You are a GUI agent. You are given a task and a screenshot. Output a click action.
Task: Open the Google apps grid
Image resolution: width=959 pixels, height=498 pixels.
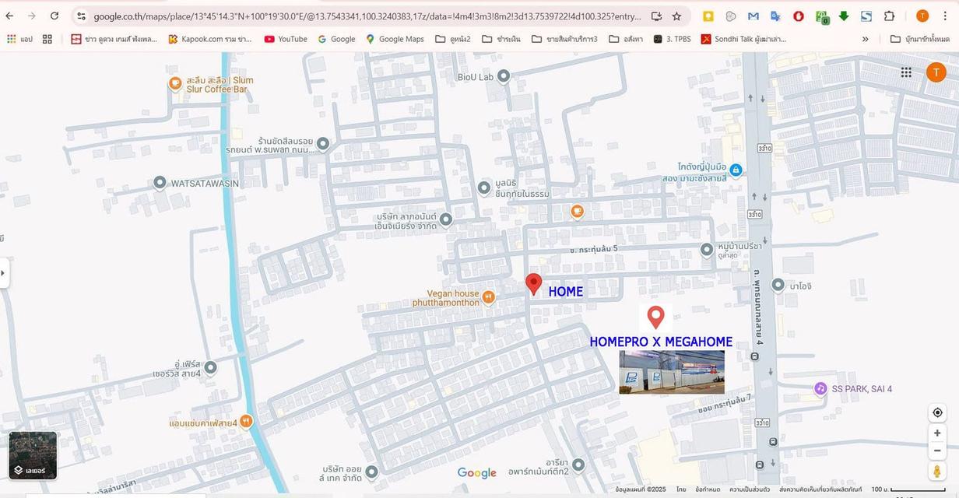tap(906, 72)
